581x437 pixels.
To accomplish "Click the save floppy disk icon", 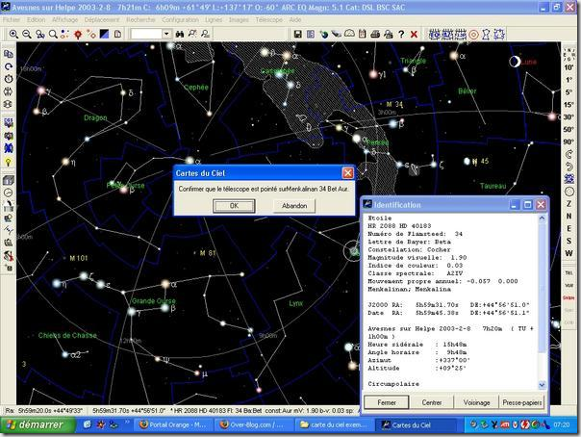I will click(297, 34).
